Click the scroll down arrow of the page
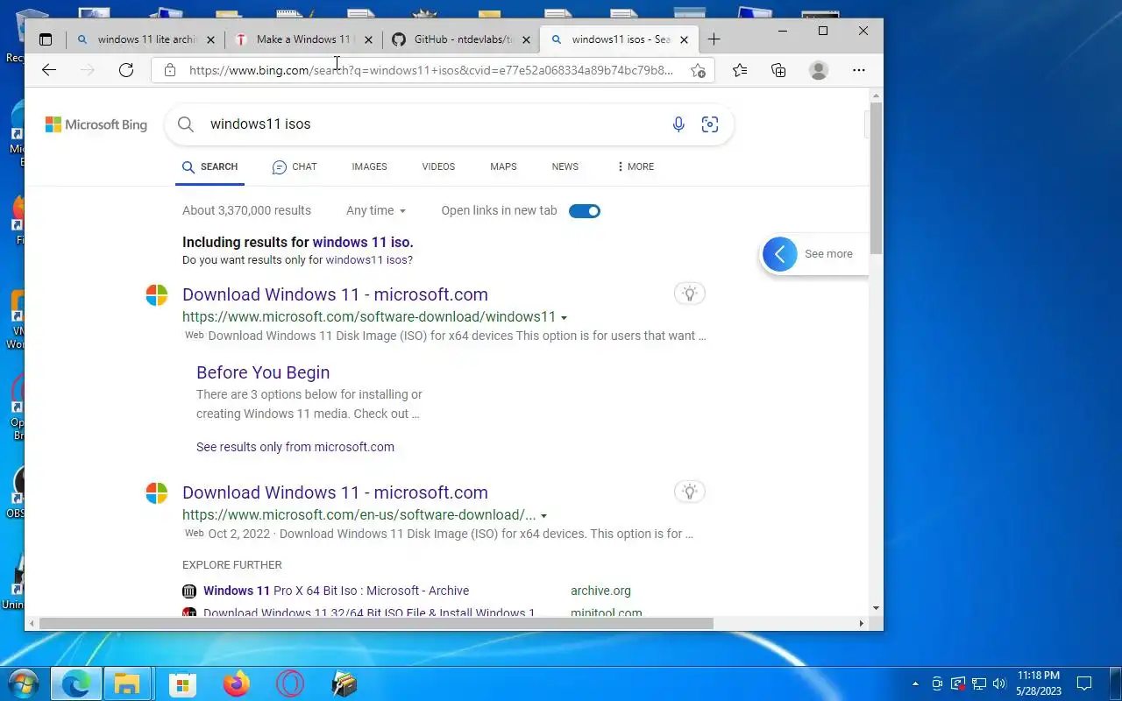Viewport: 1122px width, 701px height. (x=877, y=608)
